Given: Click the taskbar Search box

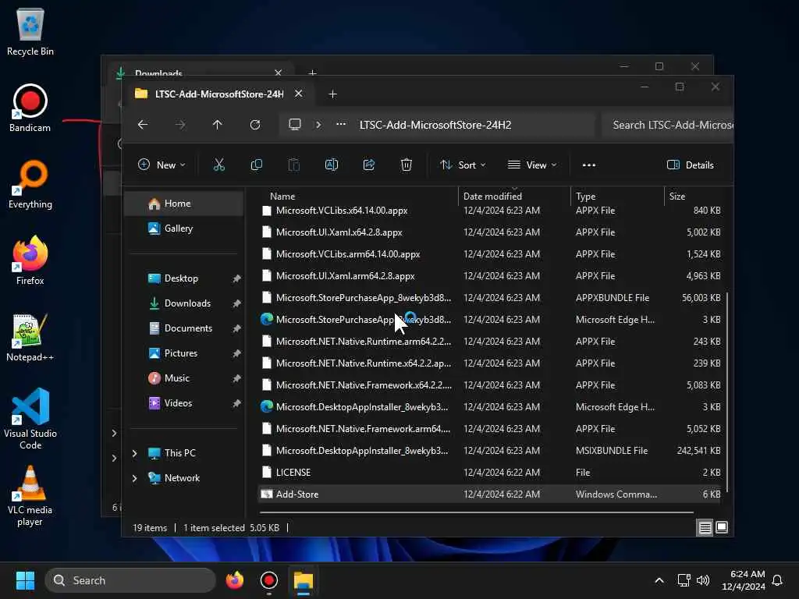Looking at the screenshot, I should pos(130,580).
